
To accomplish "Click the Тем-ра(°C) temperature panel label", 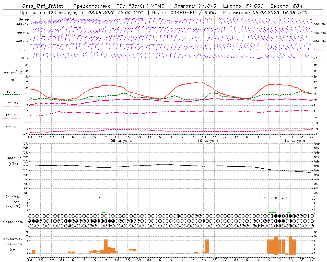I will (x=12, y=72).
